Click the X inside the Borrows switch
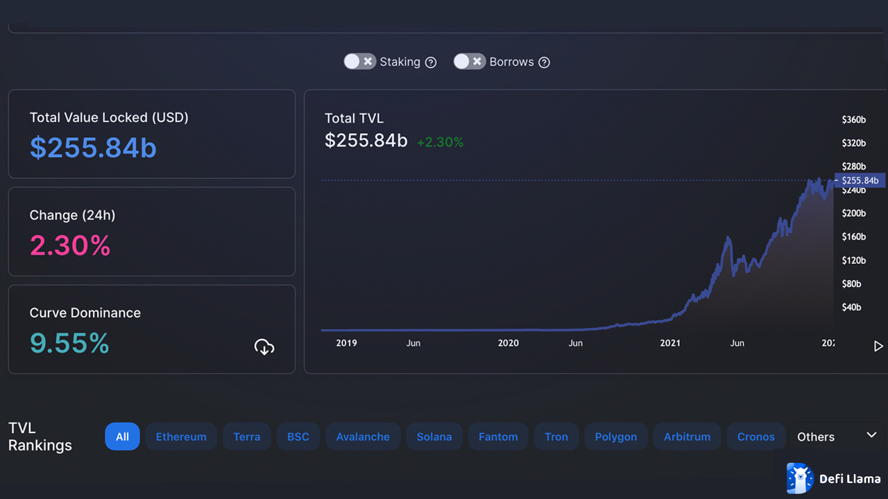 [x=478, y=61]
